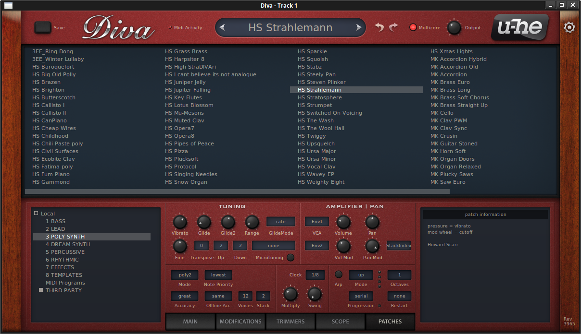Click the Save button

click(x=43, y=27)
